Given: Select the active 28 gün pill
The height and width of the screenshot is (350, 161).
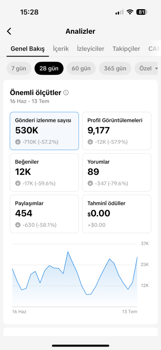Looking at the screenshot, I should pos(49,68).
